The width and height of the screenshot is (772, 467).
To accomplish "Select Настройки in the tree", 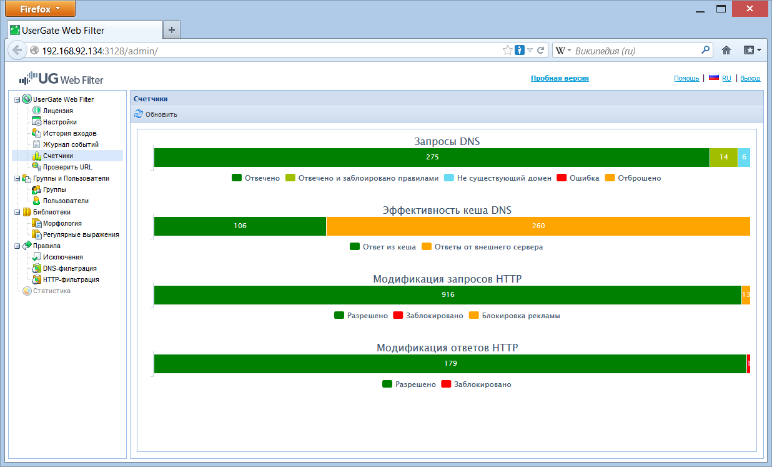I will (x=60, y=122).
